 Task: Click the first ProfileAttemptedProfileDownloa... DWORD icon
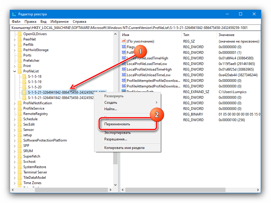pyautogui.click(x=124, y=81)
